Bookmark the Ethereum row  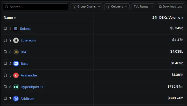(x=5, y=40)
